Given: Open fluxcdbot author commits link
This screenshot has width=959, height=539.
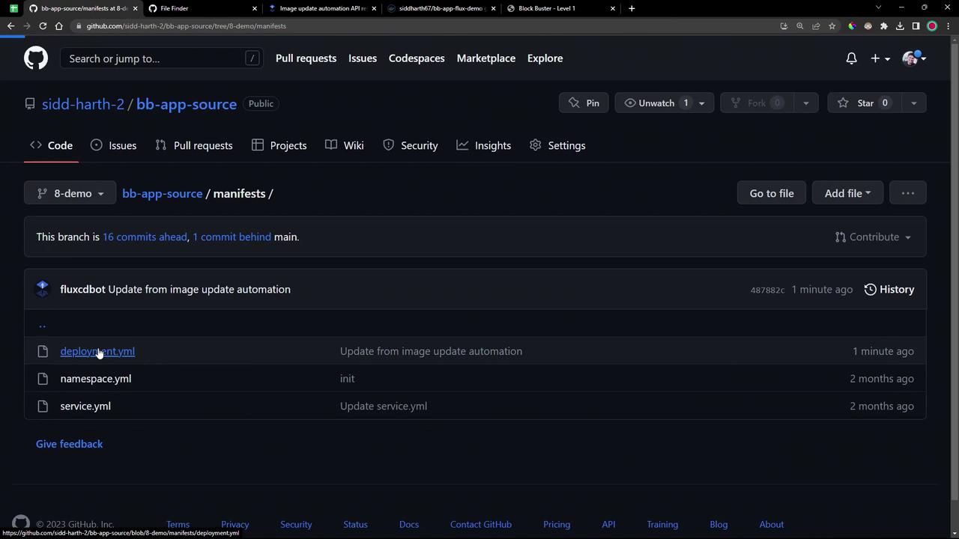Looking at the screenshot, I should [x=82, y=289].
